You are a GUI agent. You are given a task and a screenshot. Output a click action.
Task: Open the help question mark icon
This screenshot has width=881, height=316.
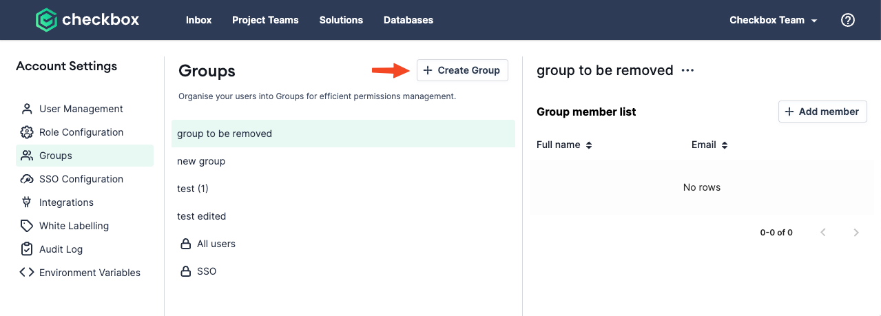[x=848, y=20]
